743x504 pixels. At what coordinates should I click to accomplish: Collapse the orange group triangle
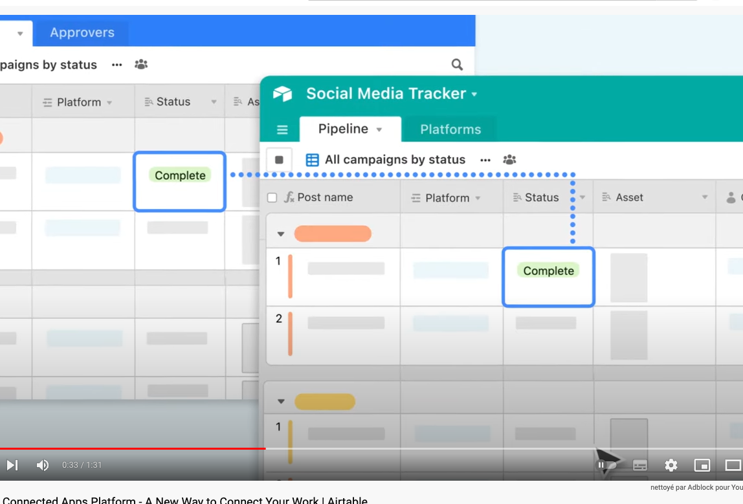281,234
